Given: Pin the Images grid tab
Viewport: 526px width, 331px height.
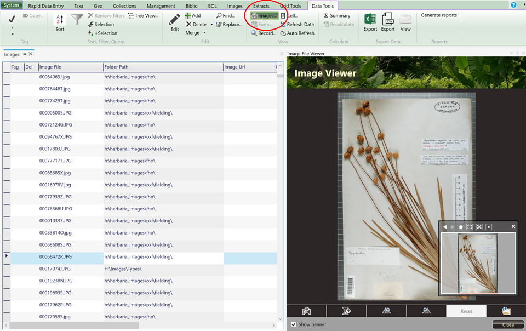Looking at the screenshot, I should (x=24, y=54).
